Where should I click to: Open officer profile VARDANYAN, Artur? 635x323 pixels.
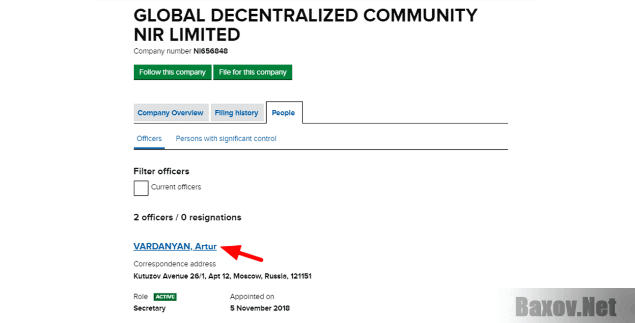point(175,246)
